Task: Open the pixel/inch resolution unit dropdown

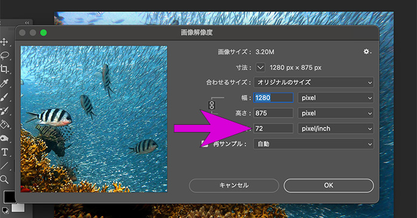Action: click(x=336, y=128)
